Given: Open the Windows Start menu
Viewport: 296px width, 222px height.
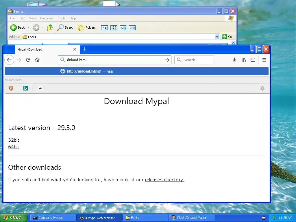Looking at the screenshot, I should (13, 218).
